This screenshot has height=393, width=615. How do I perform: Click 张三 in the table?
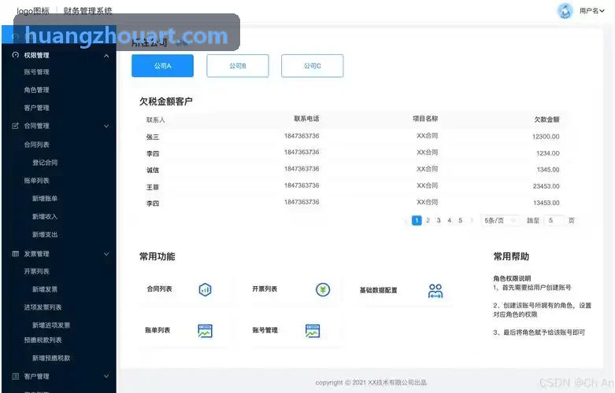pyautogui.click(x=153, y=137)
